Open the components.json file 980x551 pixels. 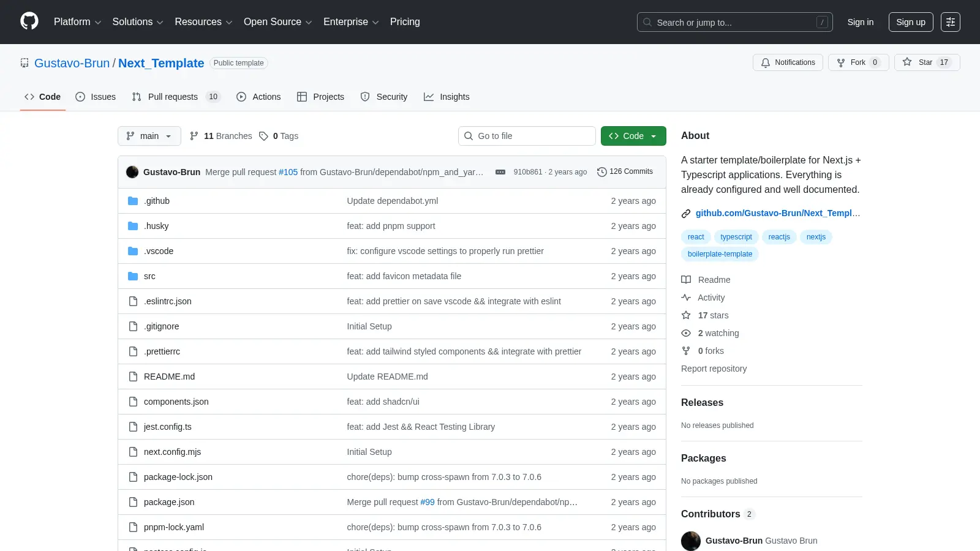pyautogui.click(x=176, y=402)
